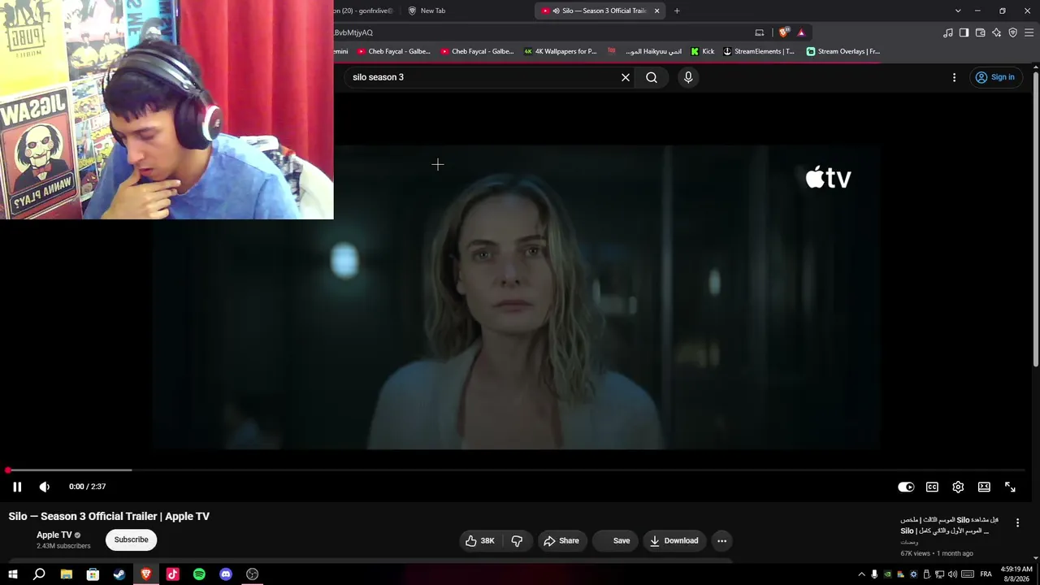Open more actions menu beside Download
The image size is (1040, 585).
[x=721, y=540]
